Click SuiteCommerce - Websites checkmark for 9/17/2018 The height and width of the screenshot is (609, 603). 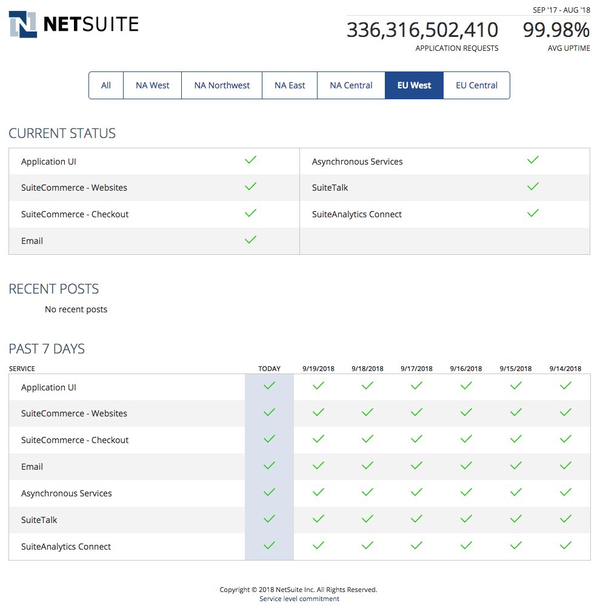pos(417,412)
